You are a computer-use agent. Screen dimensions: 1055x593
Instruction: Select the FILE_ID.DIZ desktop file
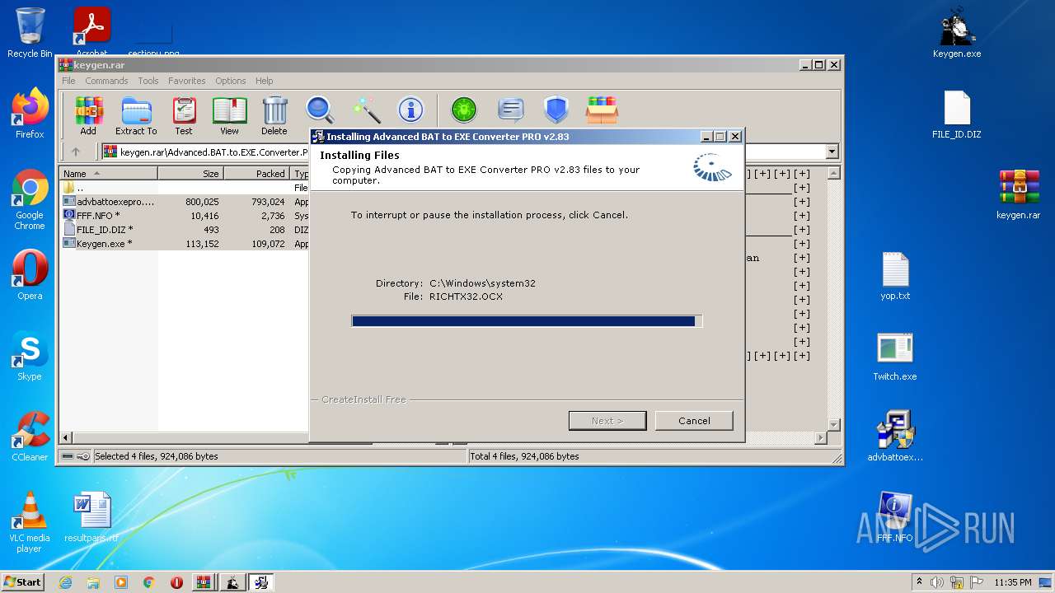tap(957, 114)
